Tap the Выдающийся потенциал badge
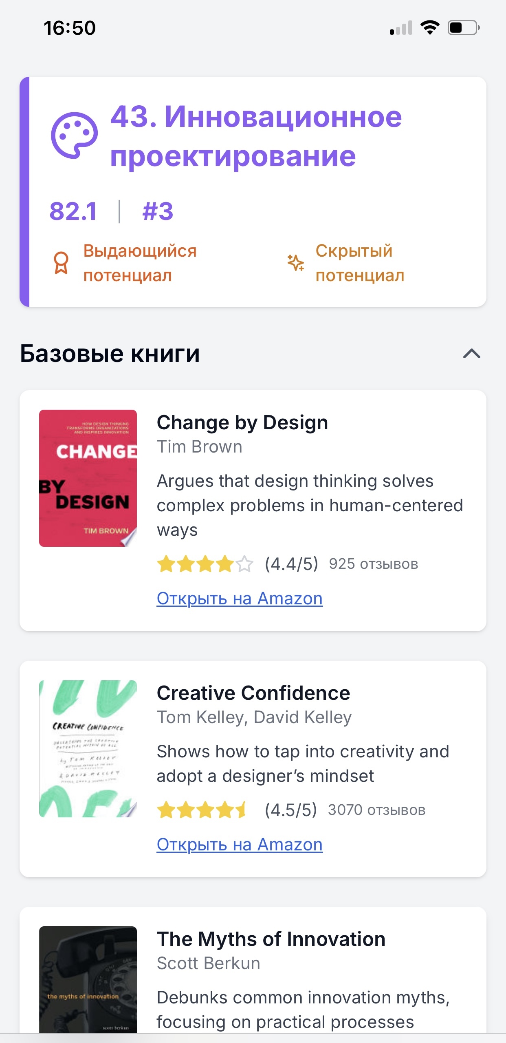 coord(139,263)
